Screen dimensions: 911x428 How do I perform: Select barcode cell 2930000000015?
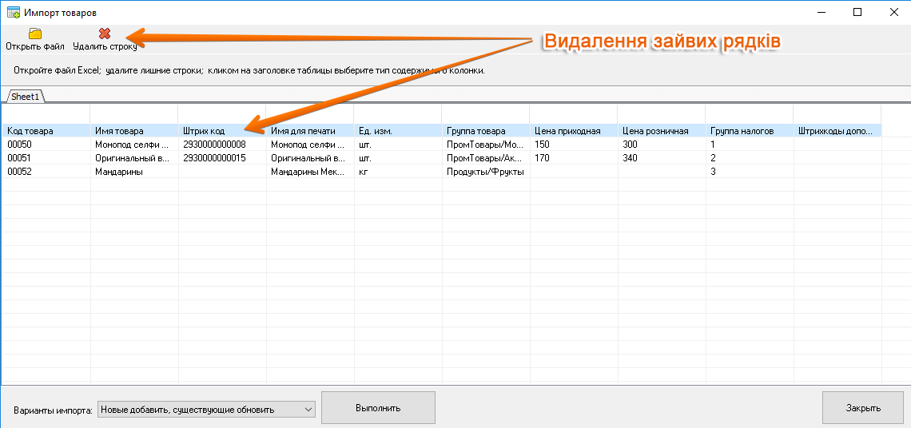pyautogui.click(x=222, y=157)
